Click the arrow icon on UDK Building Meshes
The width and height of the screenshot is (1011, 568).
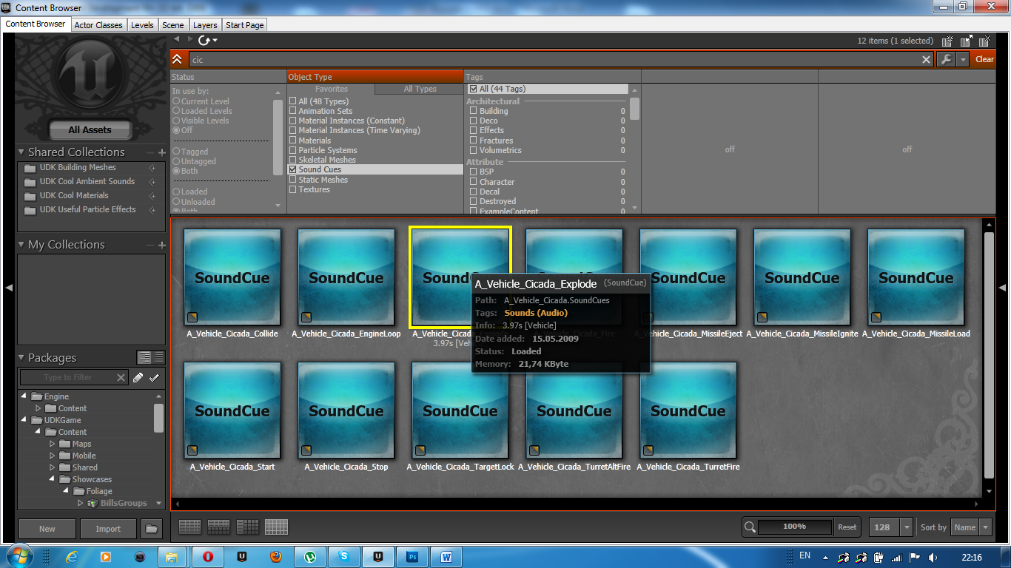(x=152, y=168)
